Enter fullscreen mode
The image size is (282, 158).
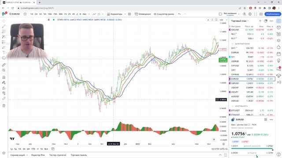point(256,14)
